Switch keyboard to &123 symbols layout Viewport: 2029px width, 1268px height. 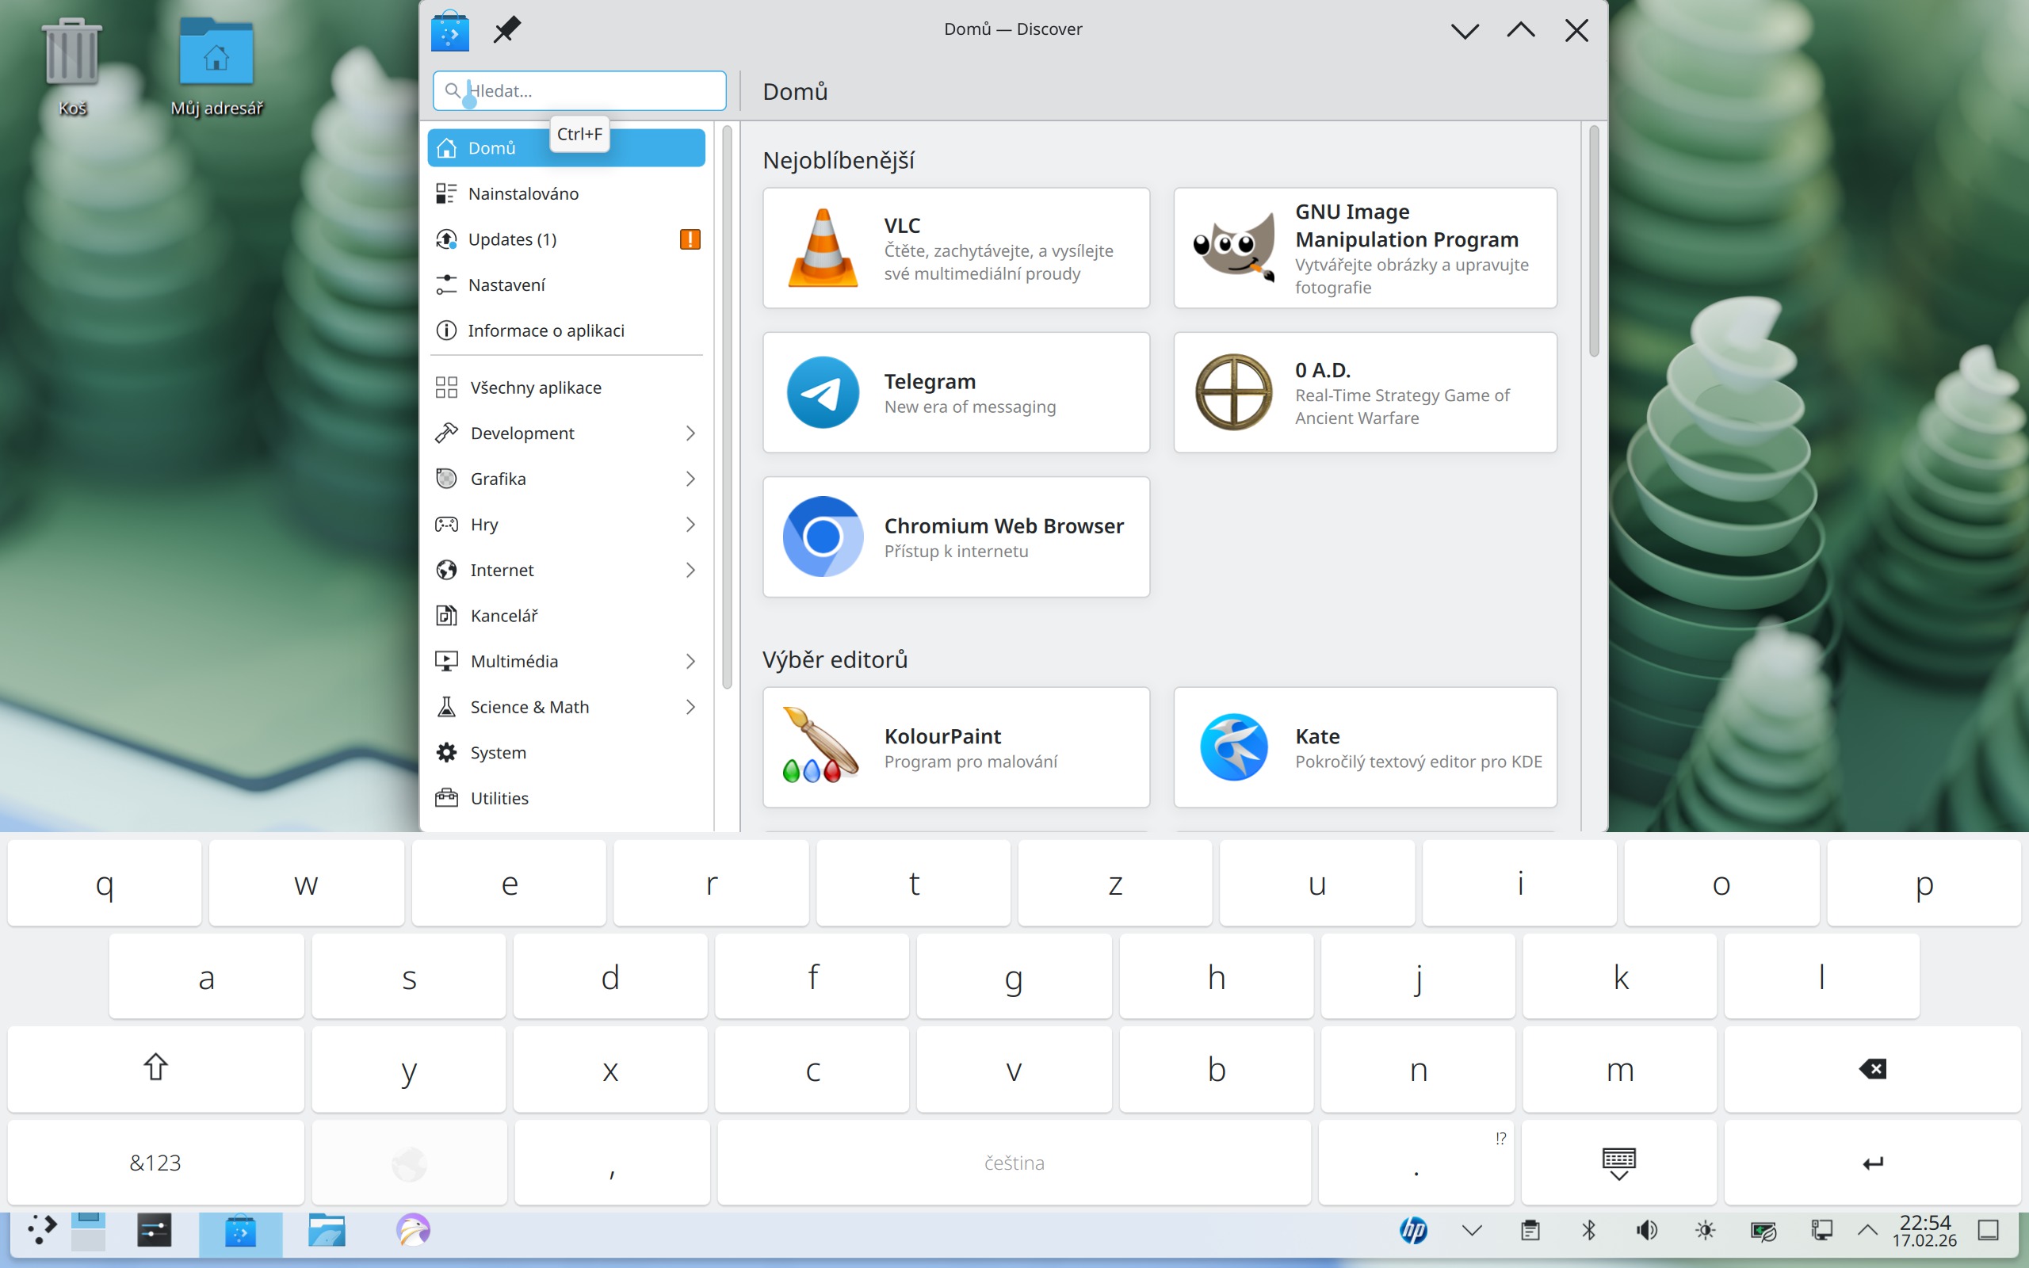pos(155,1163)
